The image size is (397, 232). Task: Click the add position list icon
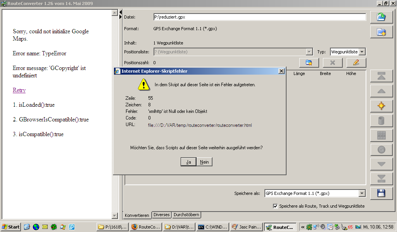click(309, 63)
